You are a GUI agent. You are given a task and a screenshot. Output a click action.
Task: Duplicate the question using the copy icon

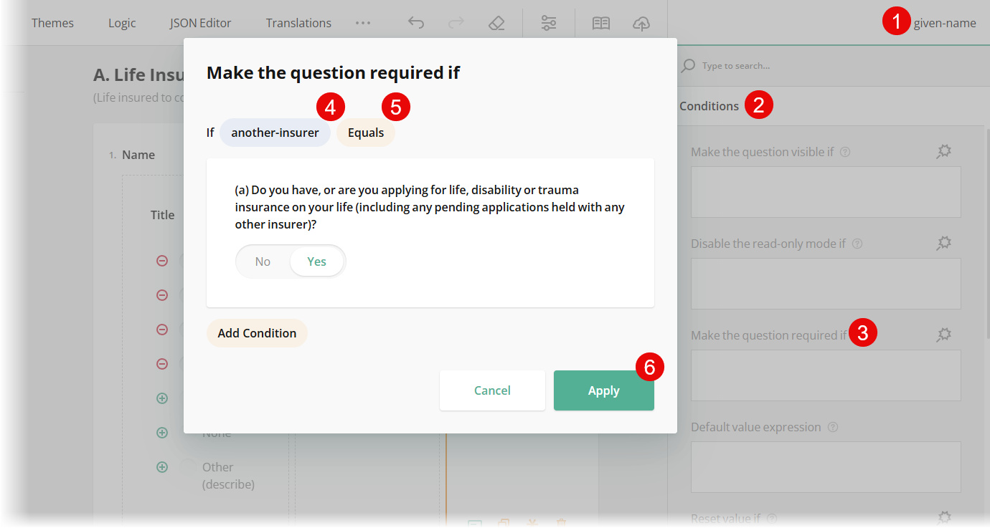click(504, 523)
